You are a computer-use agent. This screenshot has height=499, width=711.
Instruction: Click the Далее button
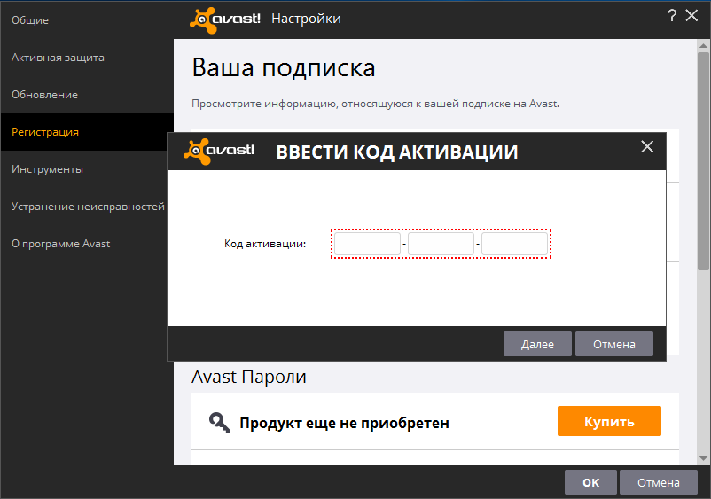pos(537,344)
